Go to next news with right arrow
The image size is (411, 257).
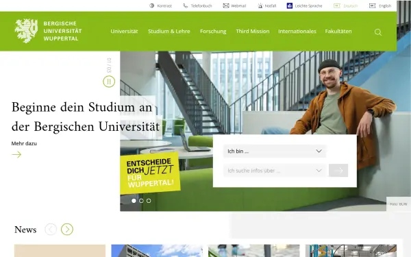coord(67,229)
